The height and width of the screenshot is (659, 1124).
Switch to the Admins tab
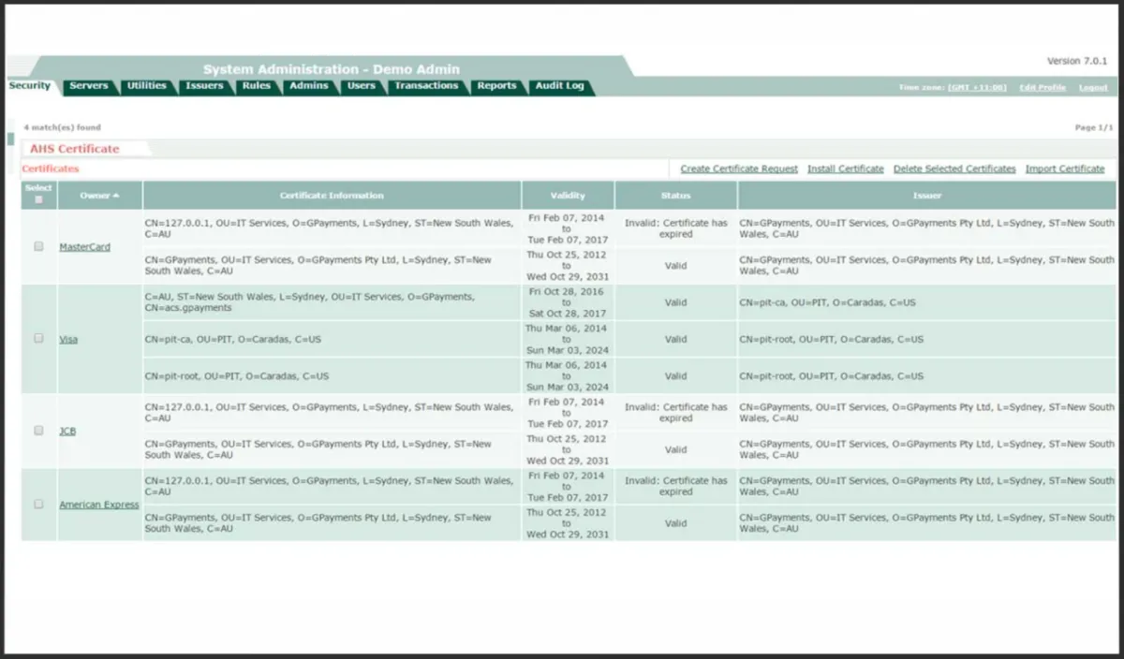pyautogui.click(x=309, y=86)
